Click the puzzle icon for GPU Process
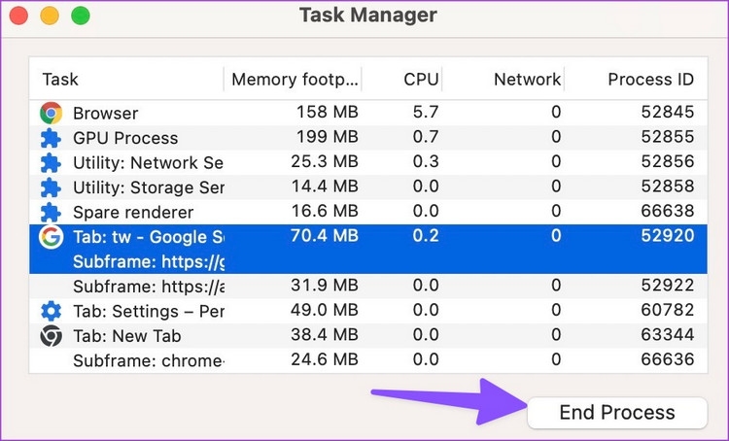 51,138
